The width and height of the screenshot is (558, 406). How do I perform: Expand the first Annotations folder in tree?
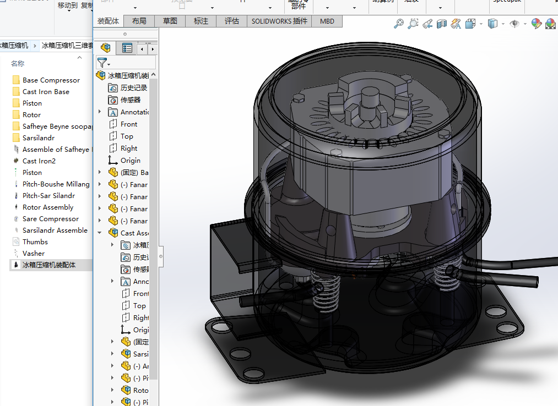click(x=100, y=112)
